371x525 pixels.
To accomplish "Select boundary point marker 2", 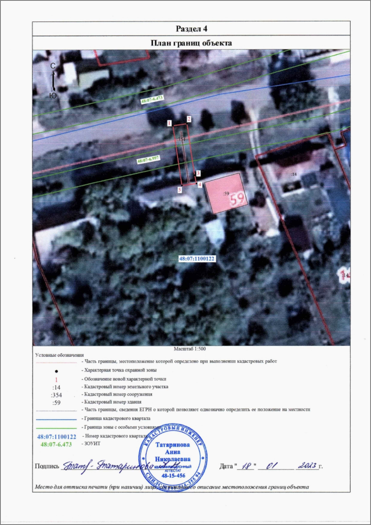I will coord(189,118).
